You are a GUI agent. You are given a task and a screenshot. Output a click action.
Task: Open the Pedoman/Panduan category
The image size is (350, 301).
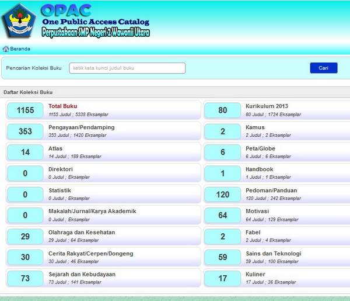click(x=271, y=191)
